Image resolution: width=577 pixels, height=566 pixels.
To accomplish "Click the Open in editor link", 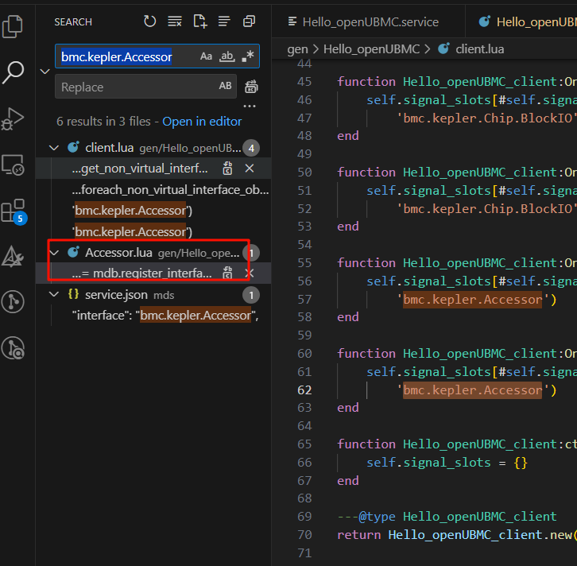I will (202, 122).
